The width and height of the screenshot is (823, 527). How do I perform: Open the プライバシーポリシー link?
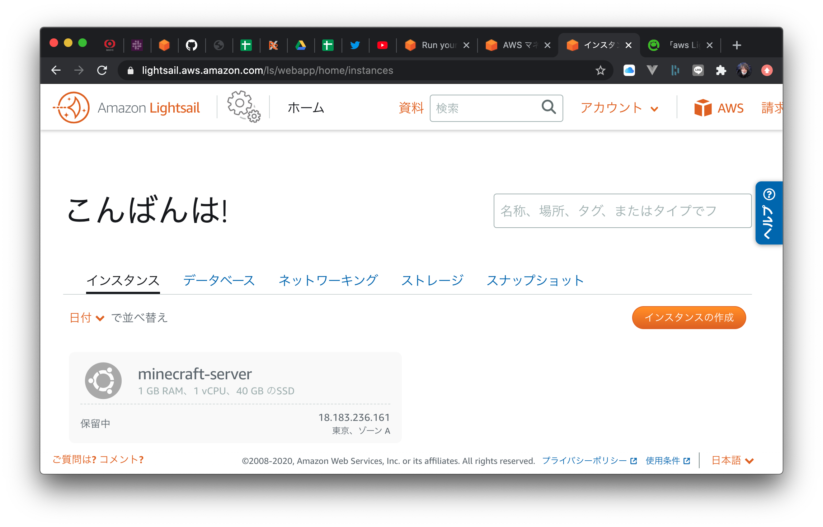coord(589,461)
